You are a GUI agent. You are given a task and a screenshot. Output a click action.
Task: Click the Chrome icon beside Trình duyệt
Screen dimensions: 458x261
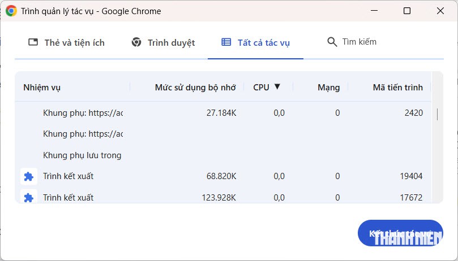click(136, 42)
